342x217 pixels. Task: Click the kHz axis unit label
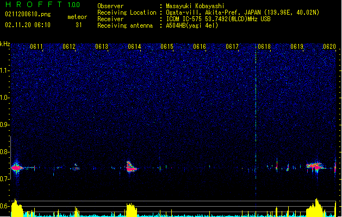pyautogui.click(x=5, y=44)
